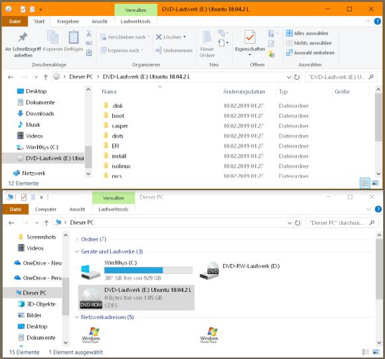Viewport: 385px width, 359px height.
Task: Collapse Geräte und Laufwerke group
Action: tap(77, 251)
